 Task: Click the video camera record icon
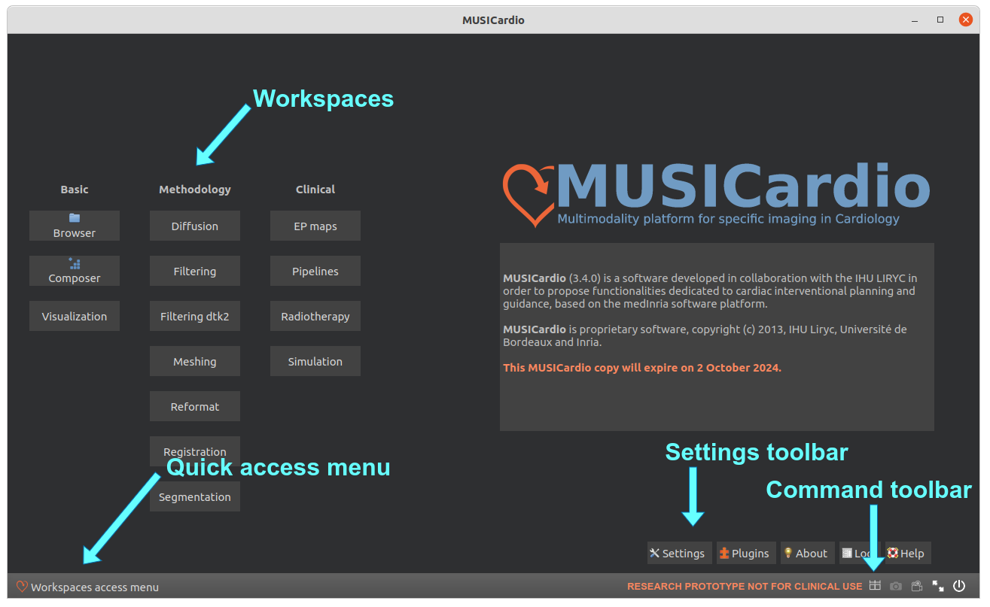coord(916,586)
